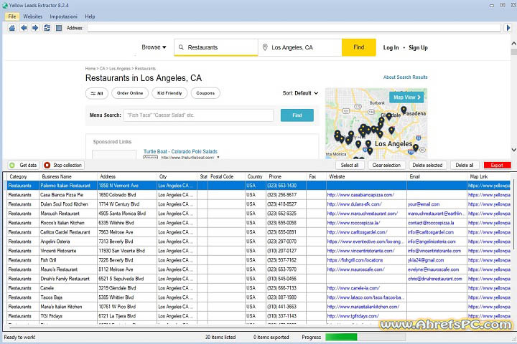517x344 pixels.
Task: Click the (323) 666-7133 phone cell
Action: tap(287, 288)
